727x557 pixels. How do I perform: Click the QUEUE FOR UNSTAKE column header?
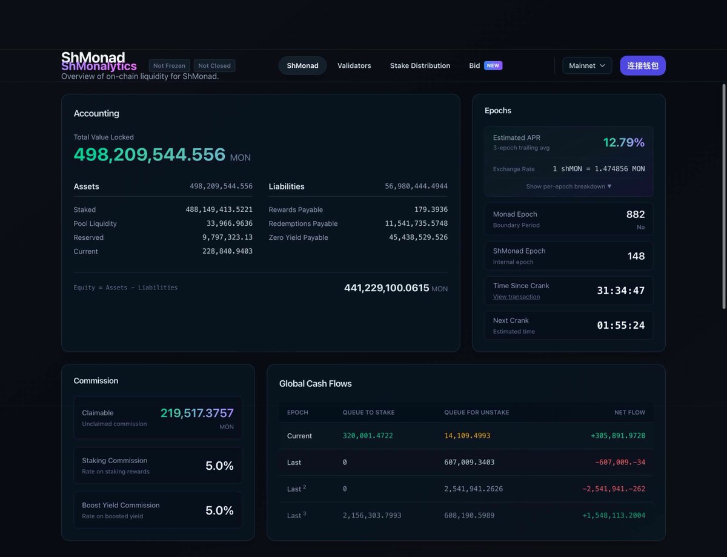[476, 412]
